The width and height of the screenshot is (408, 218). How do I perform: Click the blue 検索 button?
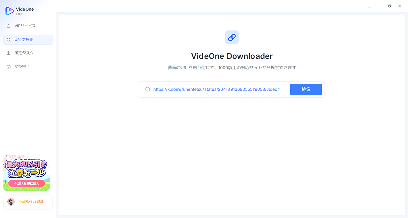305,89
